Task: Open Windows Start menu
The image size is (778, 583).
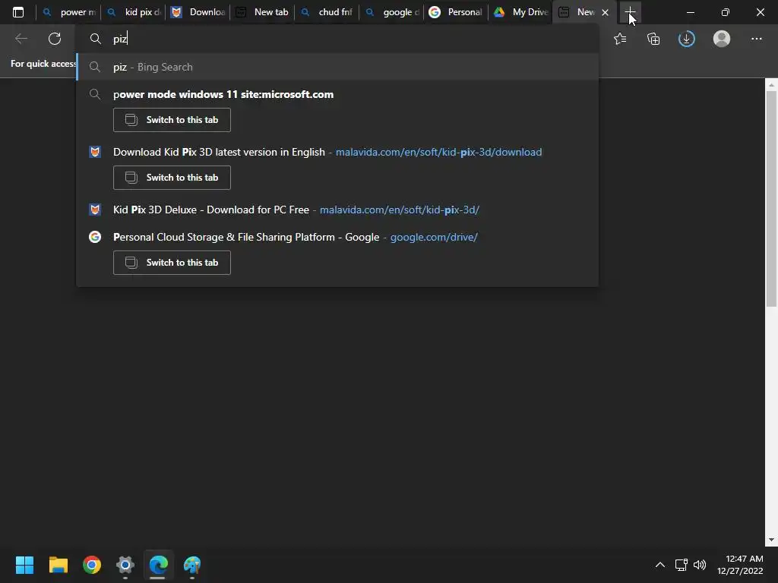Action: 24,565
